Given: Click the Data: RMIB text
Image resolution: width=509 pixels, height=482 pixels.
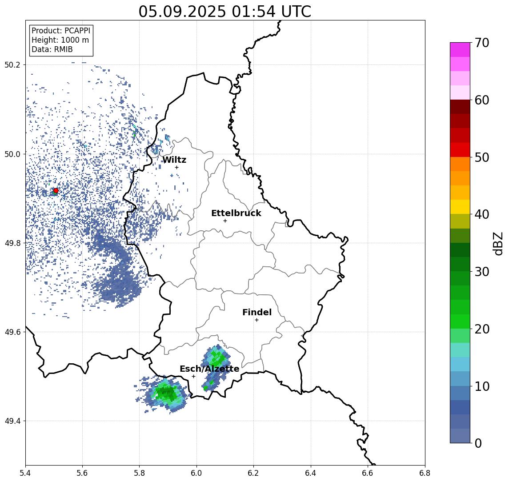Looking at the screenshot, I should pyautogui.click(x=52, y=49).
